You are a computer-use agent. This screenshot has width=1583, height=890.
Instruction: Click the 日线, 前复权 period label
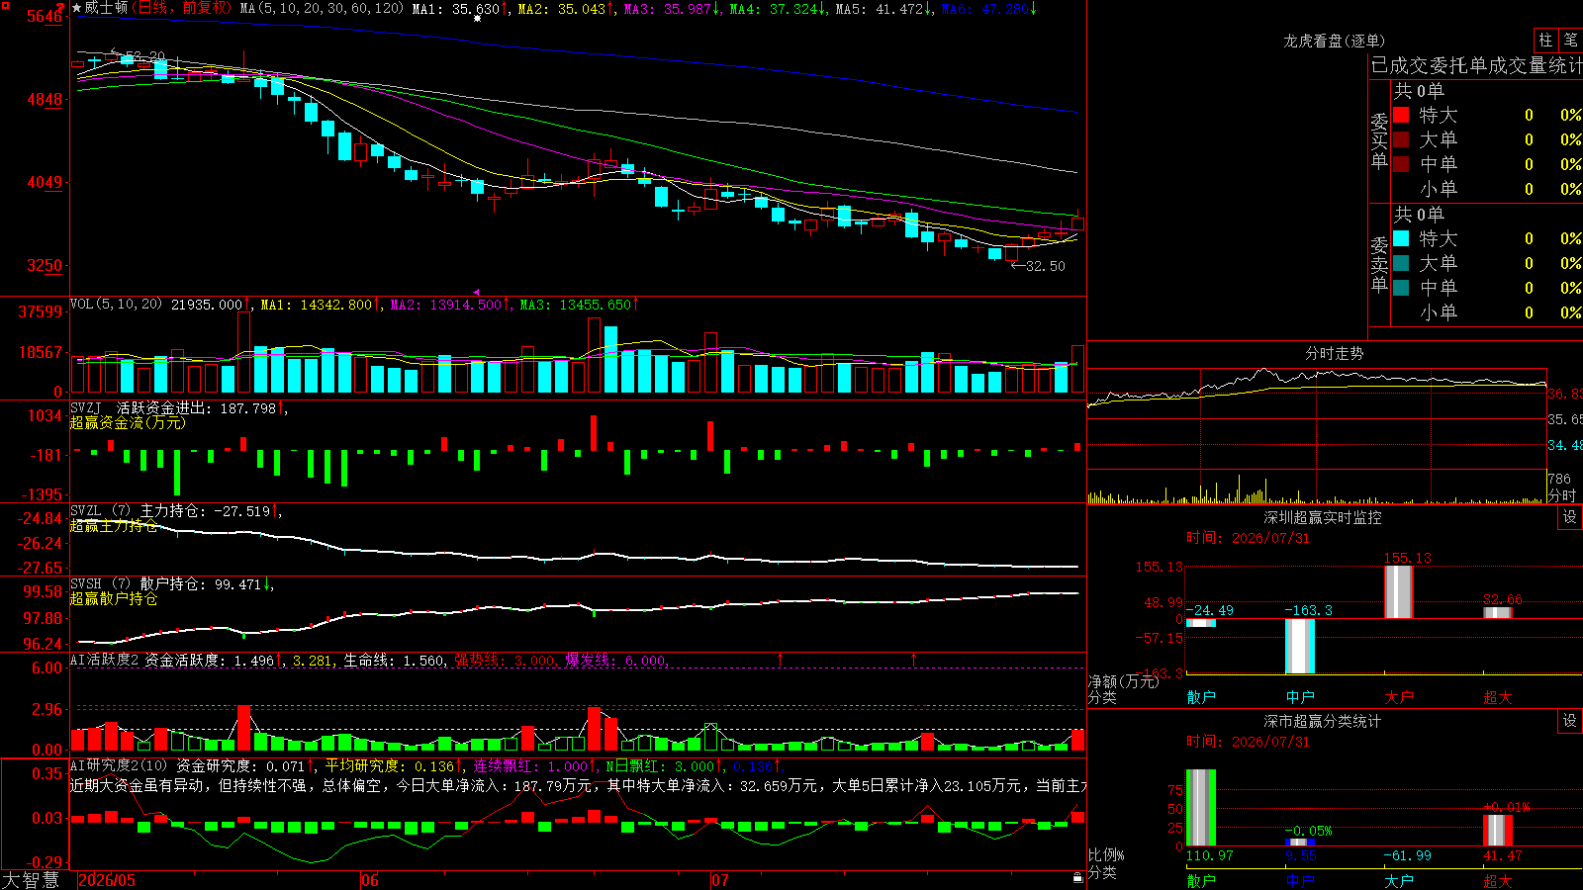click(x=183, y=8)
